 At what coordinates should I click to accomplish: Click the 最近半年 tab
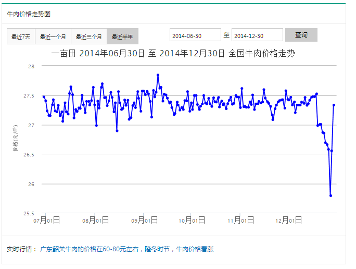point(122,36)
